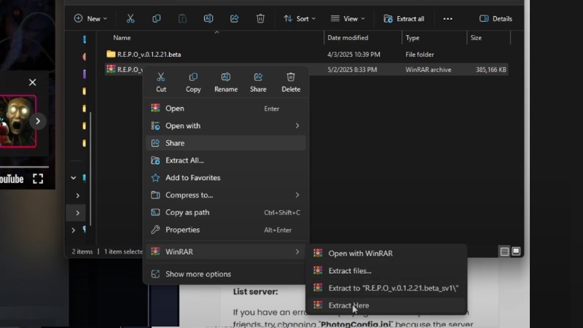The width and height of the screenshot is (583, 328).
Task: Choose Extract All... in context menu
Action: coord(226,160)
